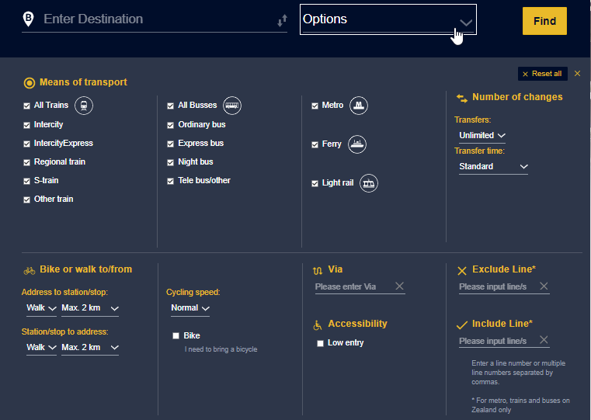The height and width of the screenshot is (420, 591).
Task: Click the Light rail tram icon
Action: 369,183
